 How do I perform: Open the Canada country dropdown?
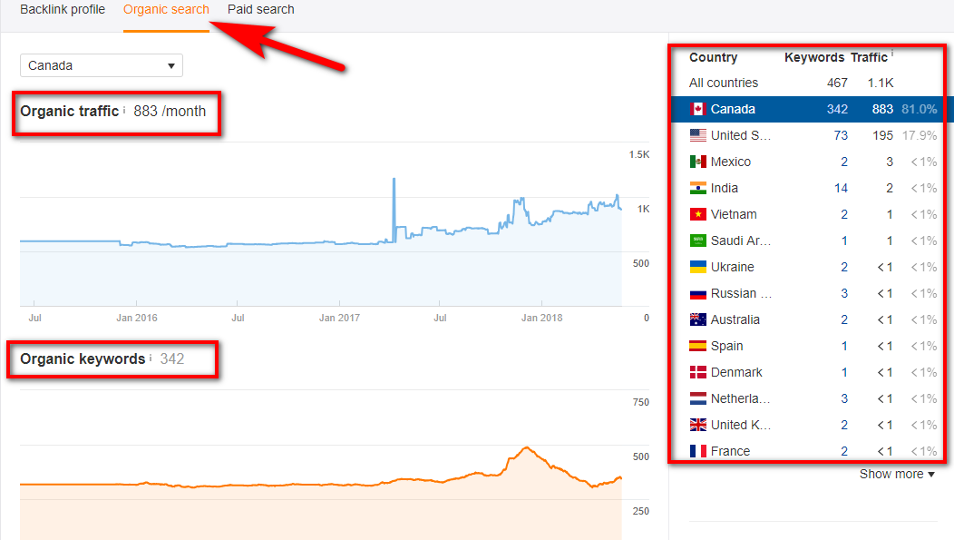pyautogui.click(x=102, y=65)
